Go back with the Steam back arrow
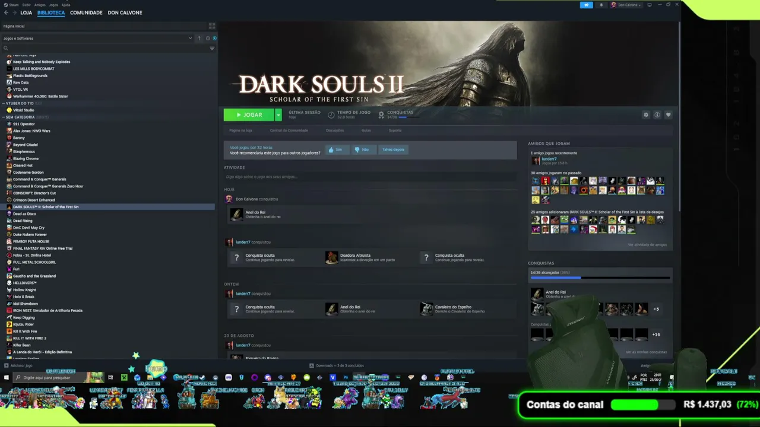The height and width of the screenshot is (427, 760). (x=5, y=12)
